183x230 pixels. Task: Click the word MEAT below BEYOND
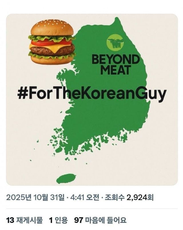[116, 70]
